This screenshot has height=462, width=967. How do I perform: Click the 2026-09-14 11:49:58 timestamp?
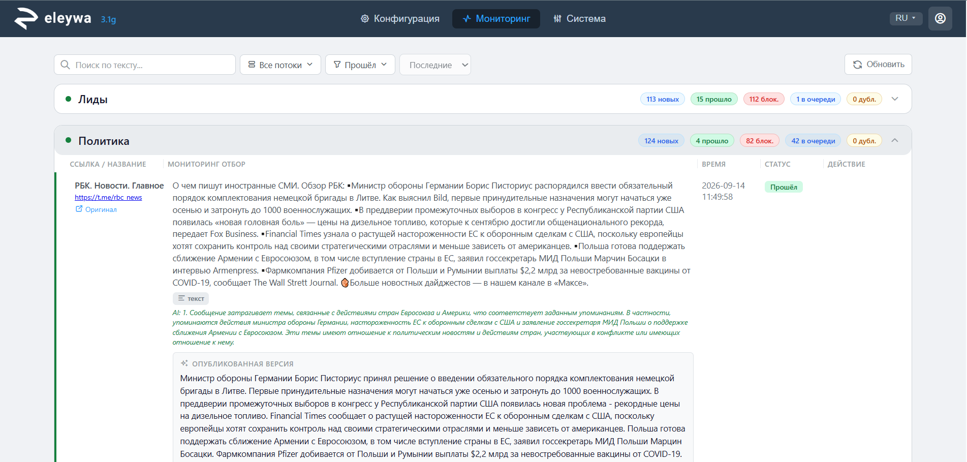pyautogui.click(x=724, y=191)
